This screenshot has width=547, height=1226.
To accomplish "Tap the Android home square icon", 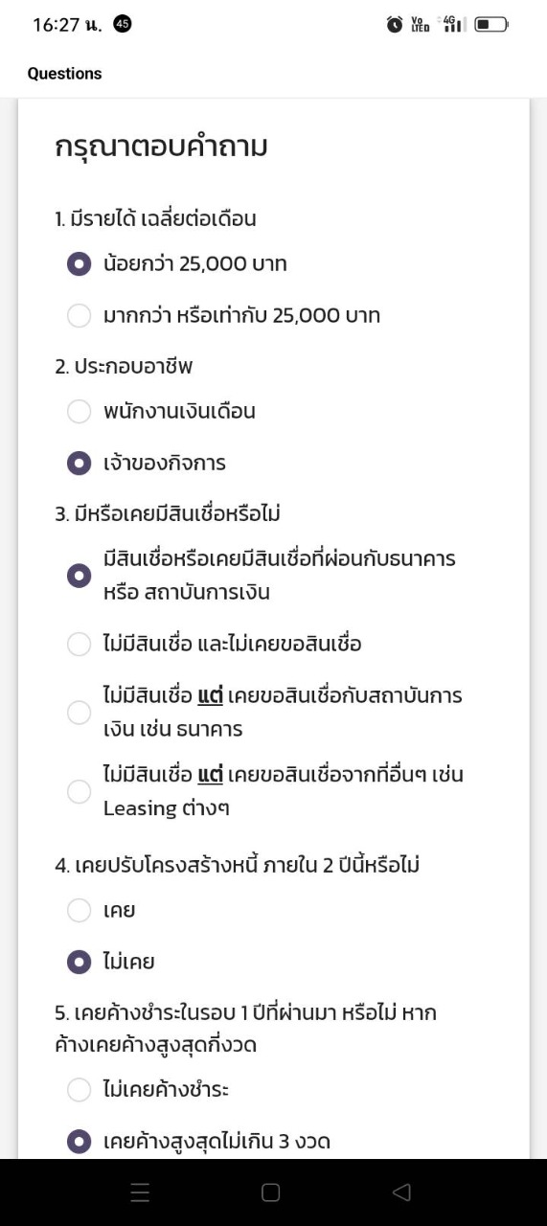I will point(271,1192).
